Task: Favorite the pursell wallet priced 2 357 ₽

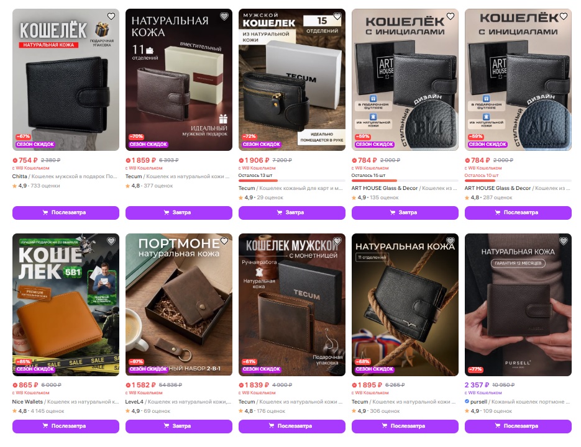Action: click(x=563, y=241)
